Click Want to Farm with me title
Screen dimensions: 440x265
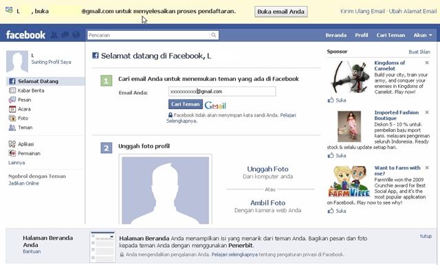click(x=397, y=170)
